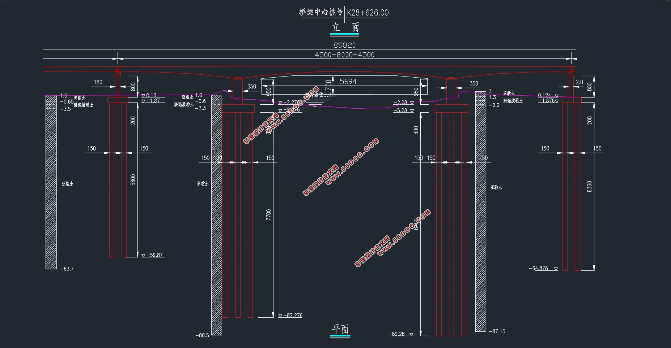This screenshot has height=348, width=671.
Task: Select the -88.5 borehole depth value
Action: [x=202, y=335]
